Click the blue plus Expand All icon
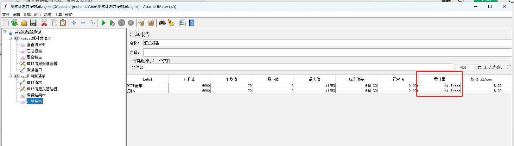This screenshot has height=146, width=514. (74, 23)
